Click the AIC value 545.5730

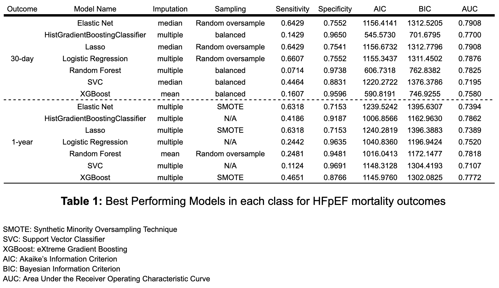click(x=380, y=35)
